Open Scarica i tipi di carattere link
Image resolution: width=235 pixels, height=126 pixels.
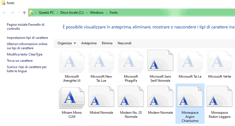click(27, 69)
